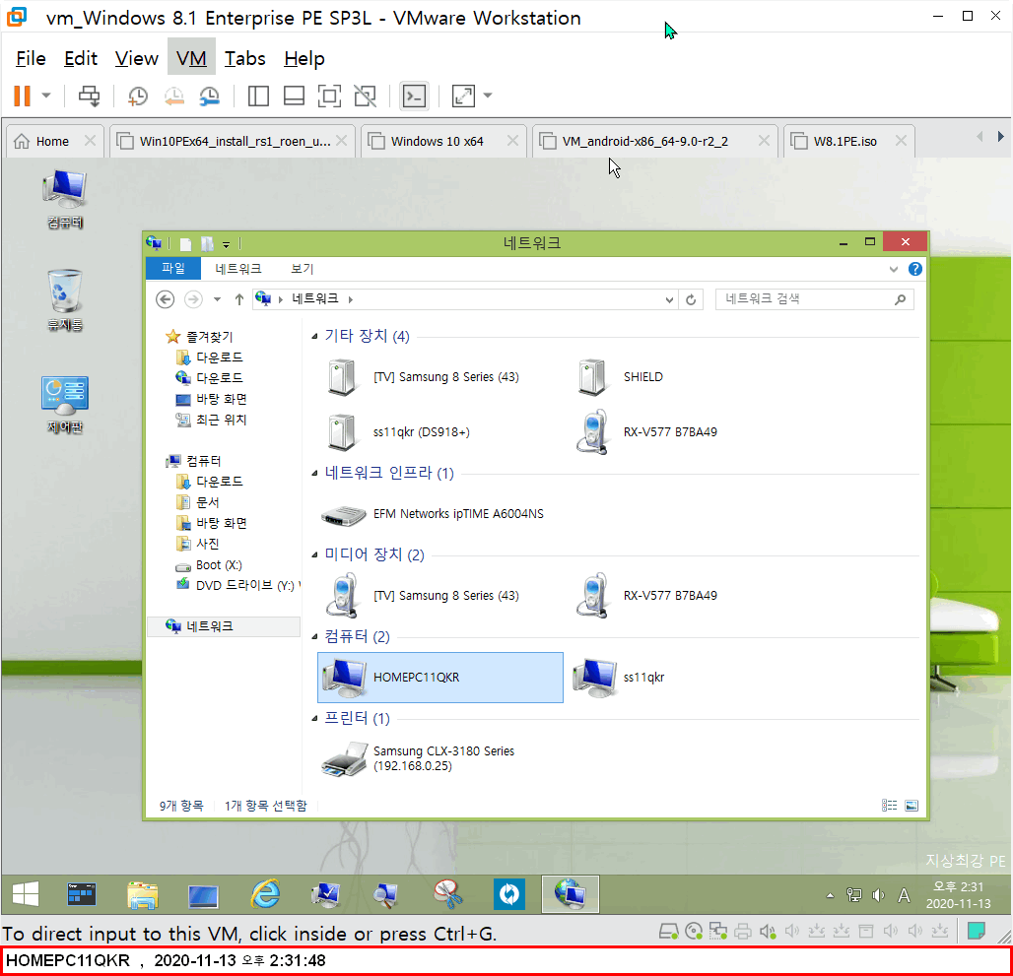The height and width of the screenshot is (976, 1013).
Task: Select ss11qkr (DS918+) device
Action: [x=439, y=431]
